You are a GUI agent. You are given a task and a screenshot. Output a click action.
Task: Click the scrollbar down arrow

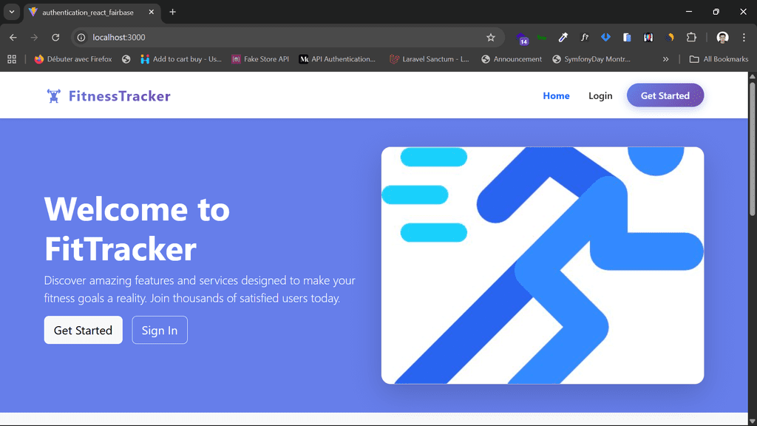752,421
